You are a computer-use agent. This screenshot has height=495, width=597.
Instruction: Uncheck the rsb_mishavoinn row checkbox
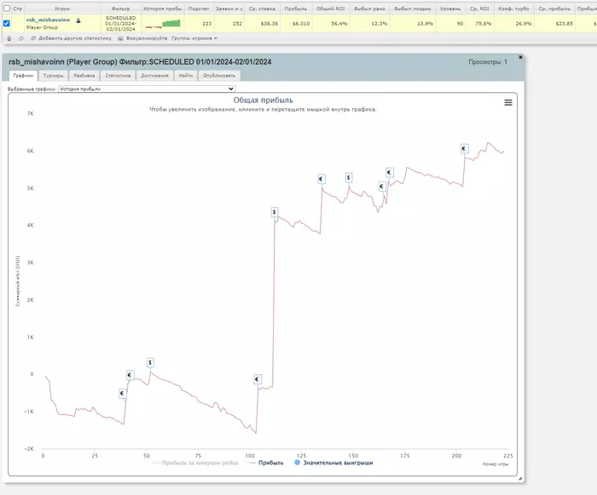click(x=7, y=23)
